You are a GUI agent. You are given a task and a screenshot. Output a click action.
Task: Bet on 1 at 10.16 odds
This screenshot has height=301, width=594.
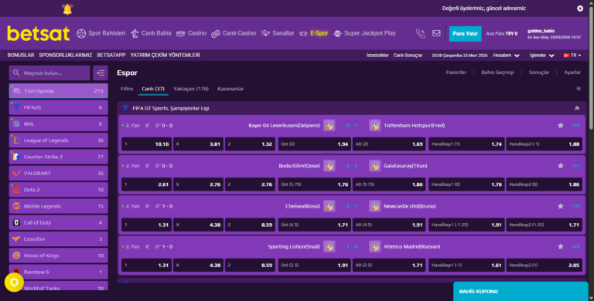(x=146, y=144)
